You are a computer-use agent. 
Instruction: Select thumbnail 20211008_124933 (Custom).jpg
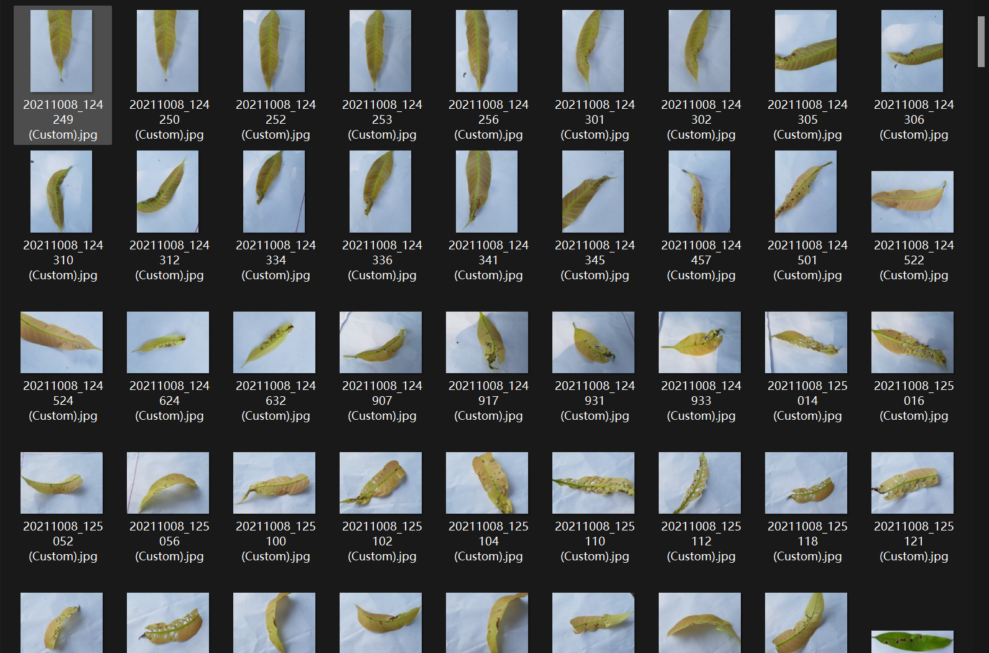point(700,342)
